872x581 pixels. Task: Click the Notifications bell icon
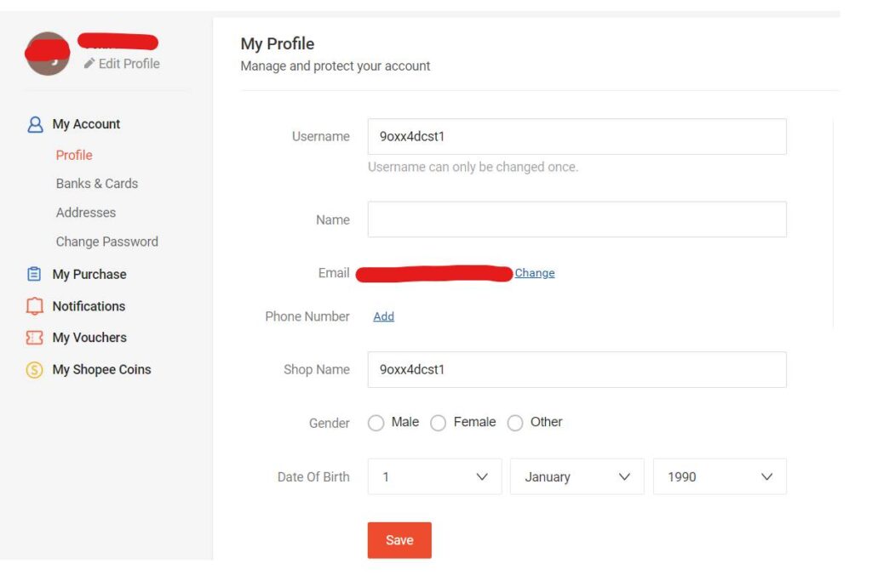coord(33,306)
